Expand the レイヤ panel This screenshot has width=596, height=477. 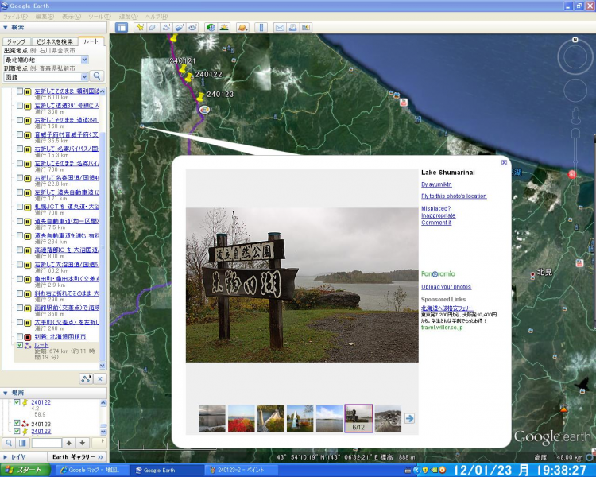[6, 456]
